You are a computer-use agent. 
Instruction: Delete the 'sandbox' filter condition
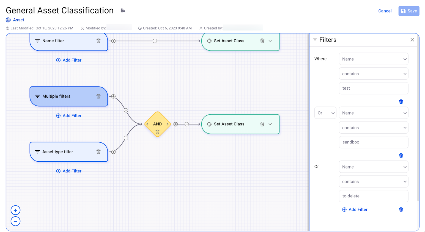401,155
